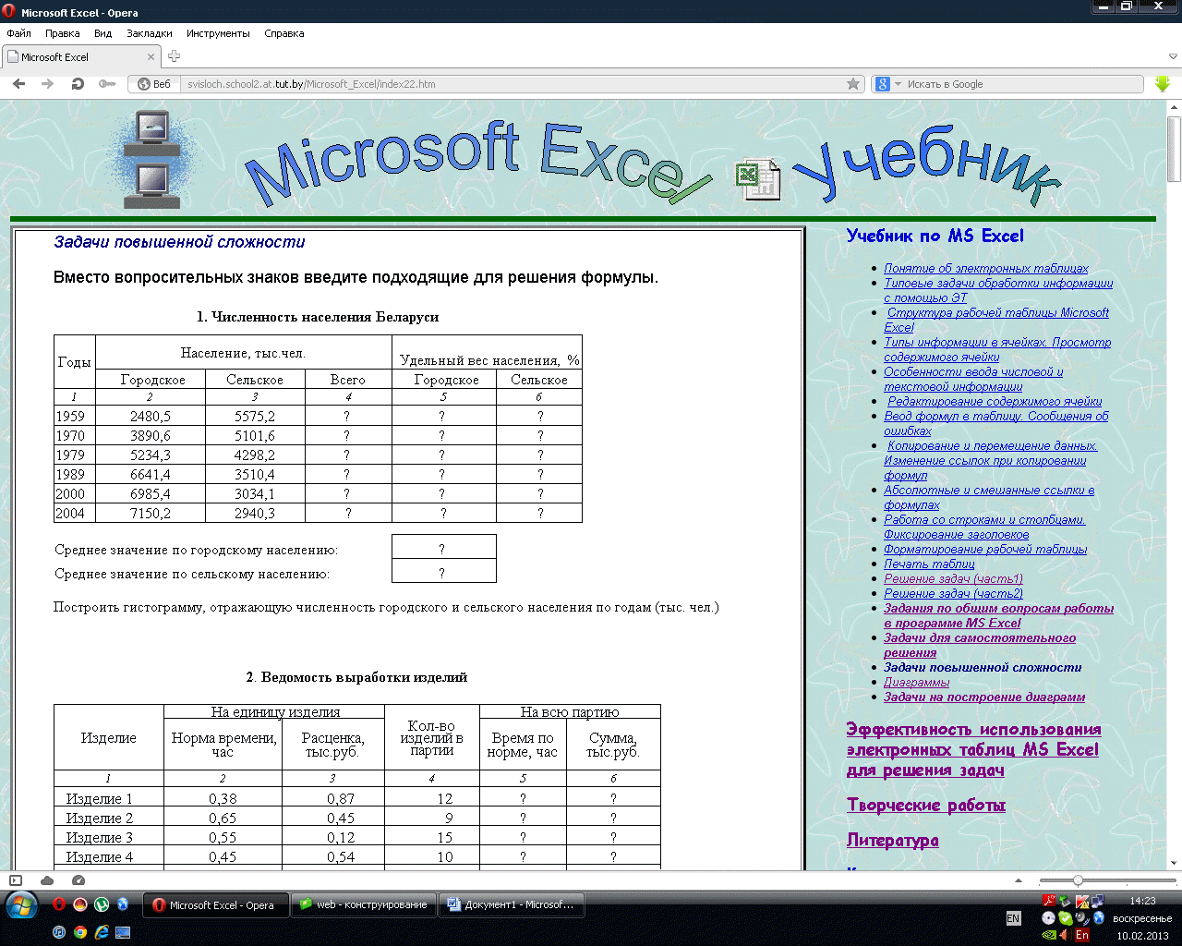Viewport: 1182px width, 946px height.
Task: Click the Excel icon in the page banner
Action: click(x=758, y=179)
